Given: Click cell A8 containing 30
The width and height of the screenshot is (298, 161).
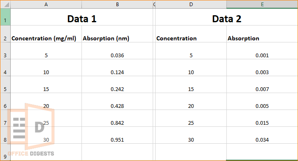Looking at the screenshot, I should [x=46, y=135].
